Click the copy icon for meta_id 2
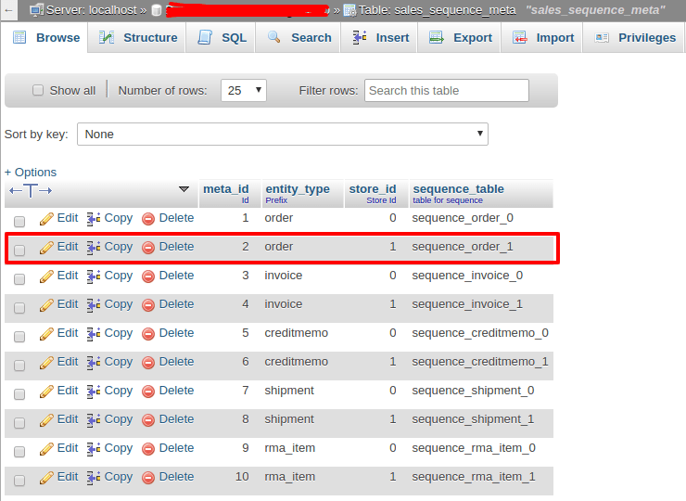Viewport: 686px width, 501px height. (x=94, y=248)
